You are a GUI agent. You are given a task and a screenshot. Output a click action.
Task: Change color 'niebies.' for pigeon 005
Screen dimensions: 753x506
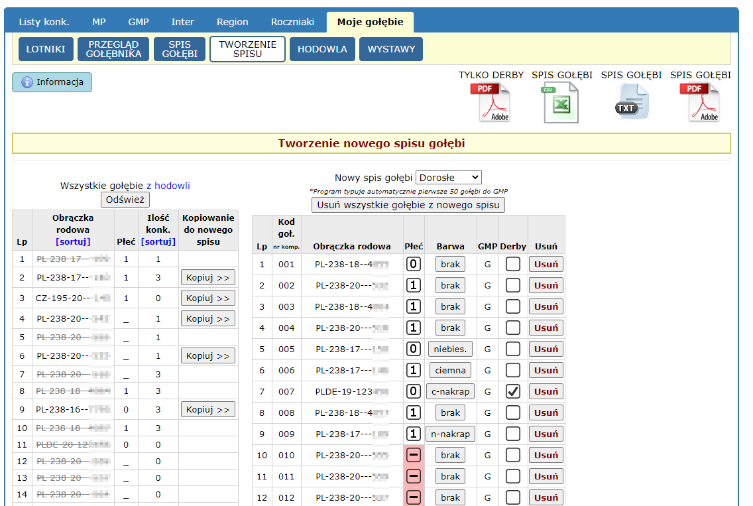pyautogui.click(x=450, y=349)
